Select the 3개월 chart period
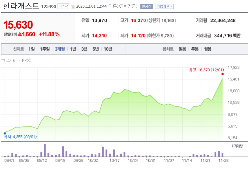The image size is (248, 181). (x=60, y=49)
